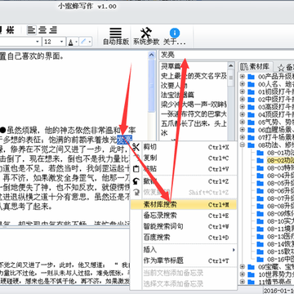Screen dimensions: 294x294
Task: Open the font size 12 dropdown
Action: (62, 42)
